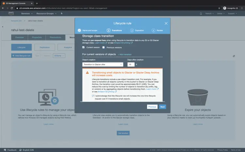245x152 pixels.
Task: Open the account user dropdown
Action: pos(209,14)
